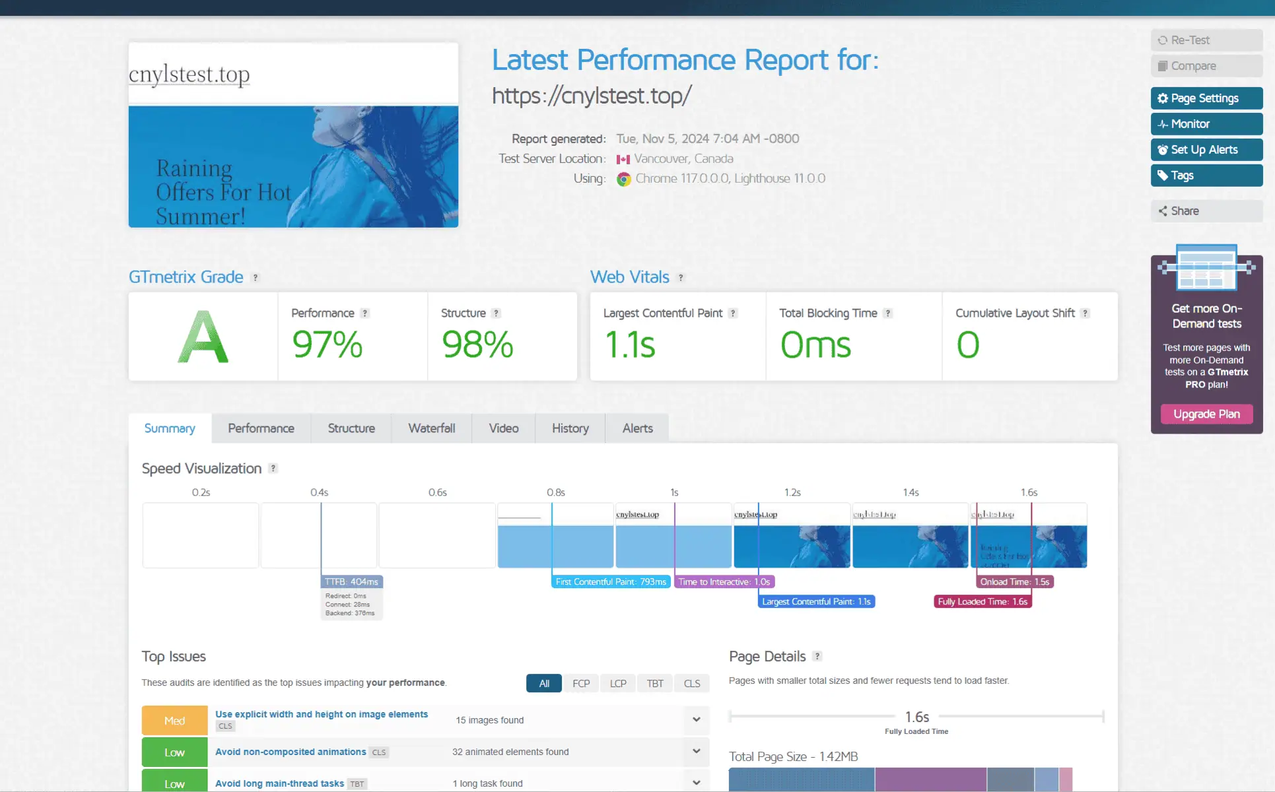Click the Chrome browser icon

(623, 179)
